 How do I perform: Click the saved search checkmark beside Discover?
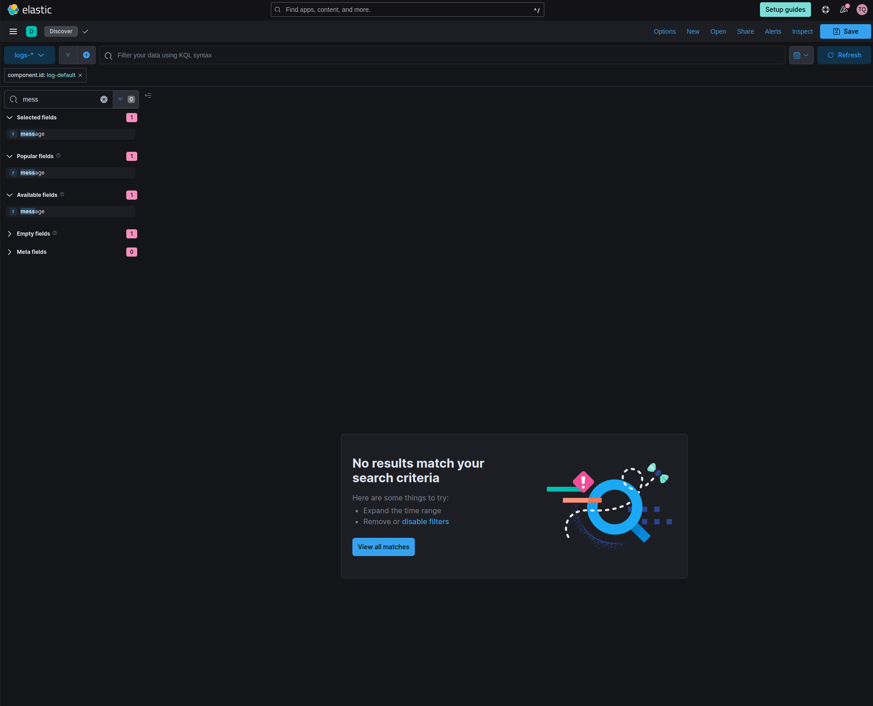(x=85, y=31)
